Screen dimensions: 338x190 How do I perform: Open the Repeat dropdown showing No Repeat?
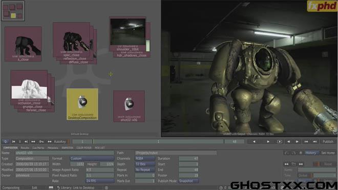pyautogui.click(x=145, y=170)
